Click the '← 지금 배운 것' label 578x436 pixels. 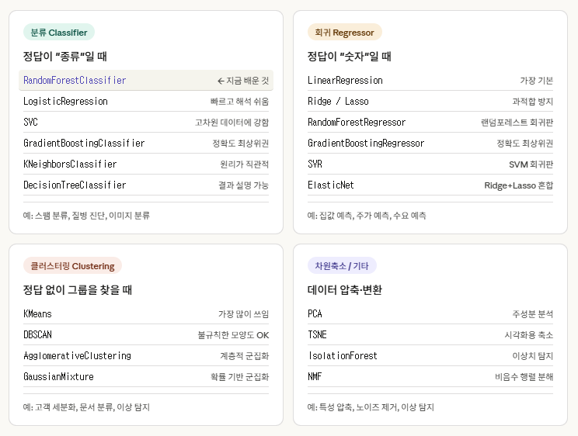point(242,81)
